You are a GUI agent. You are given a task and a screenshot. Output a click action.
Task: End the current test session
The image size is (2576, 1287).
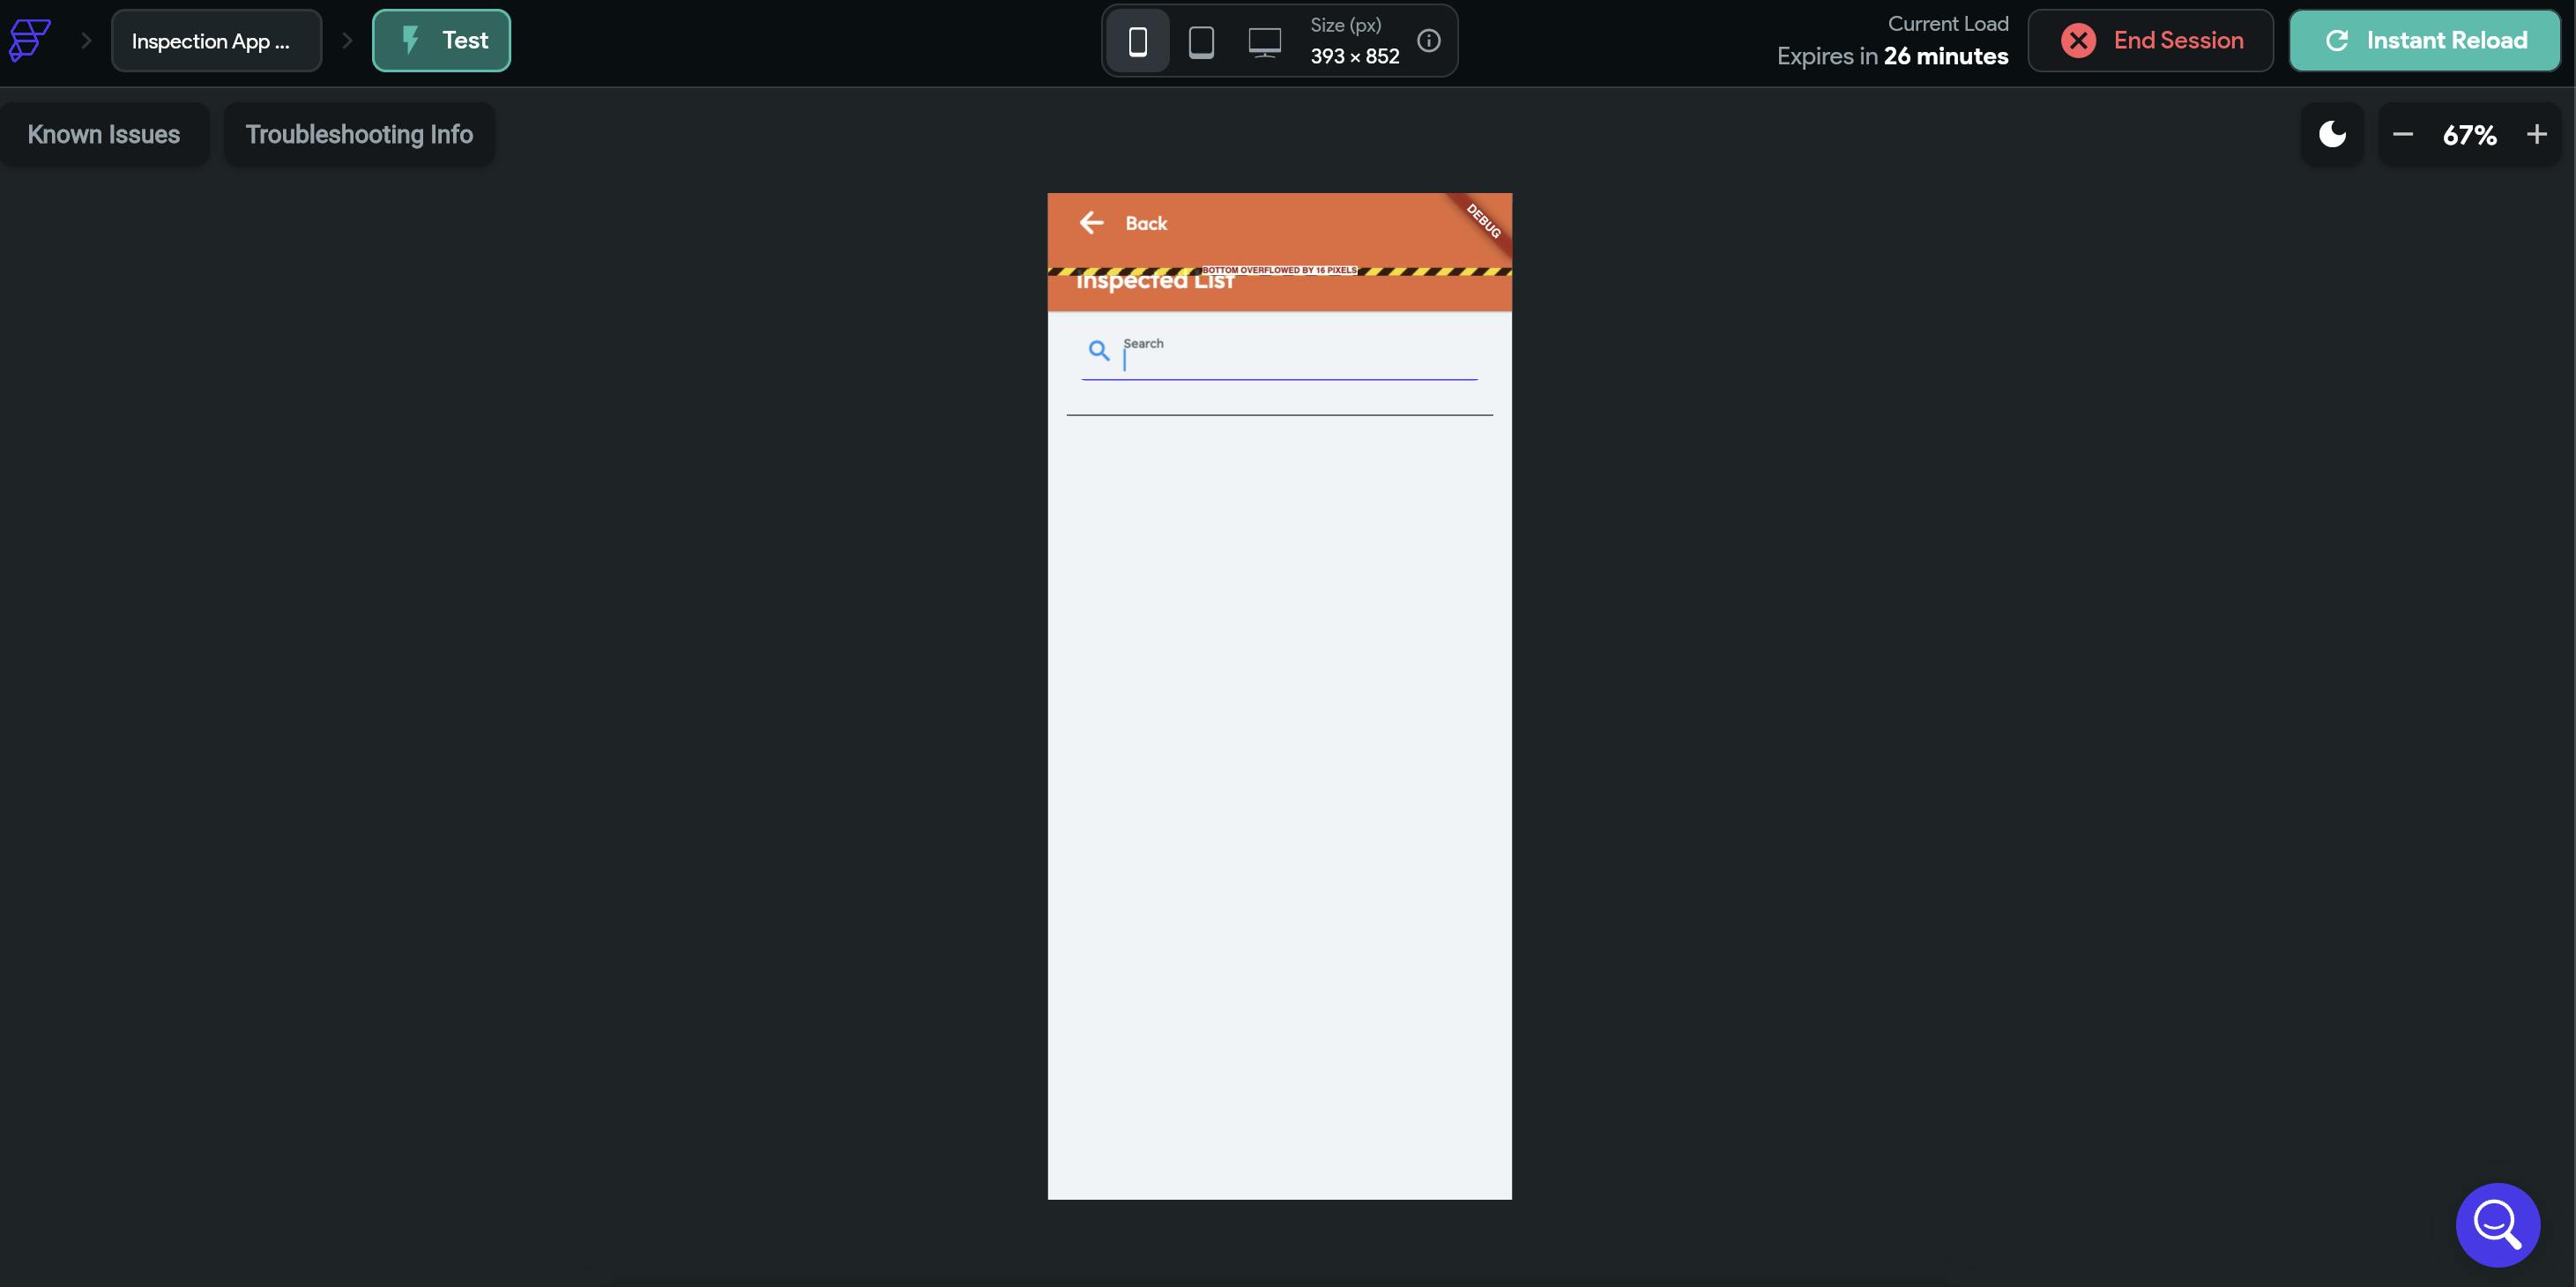(x=2151, y=40)
